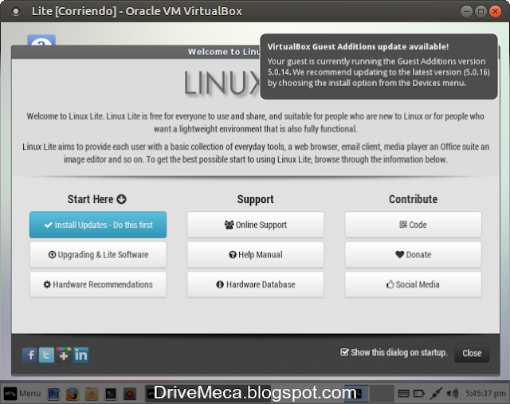The image size is (510, 404).
Task: Click the volume speaker tray icon
Action: point(452,394)
